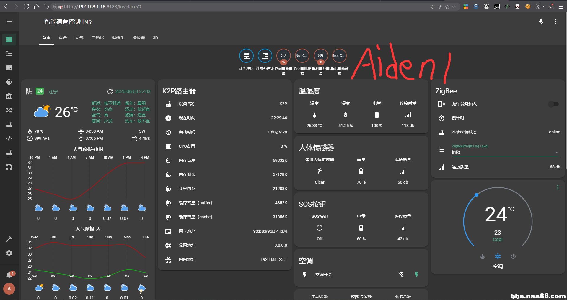Screen dimensions: 567x300
Task: Switch to the 摄像头 tab
Action: 118,38
